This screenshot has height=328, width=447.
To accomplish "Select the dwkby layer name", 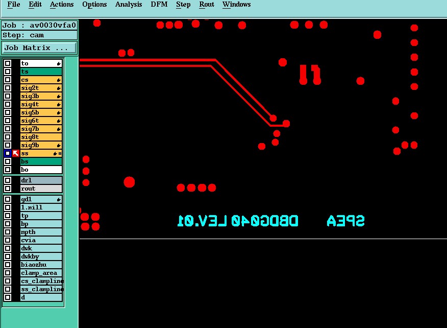I will 41,256.
